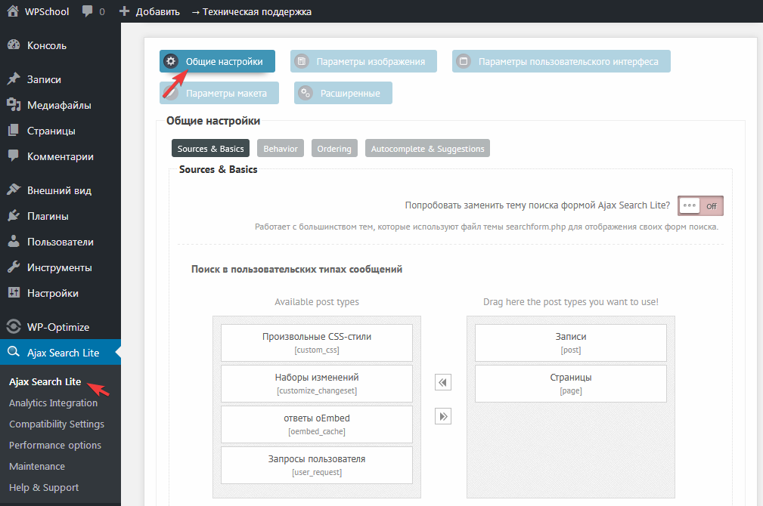Open Параметры изображения settings section
The height and width of the screenshot is (506, 763).
point(363,62)
